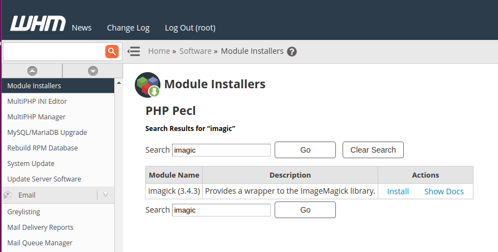
Task: Go to Software breadcrumb link
Action: (196, 51)
